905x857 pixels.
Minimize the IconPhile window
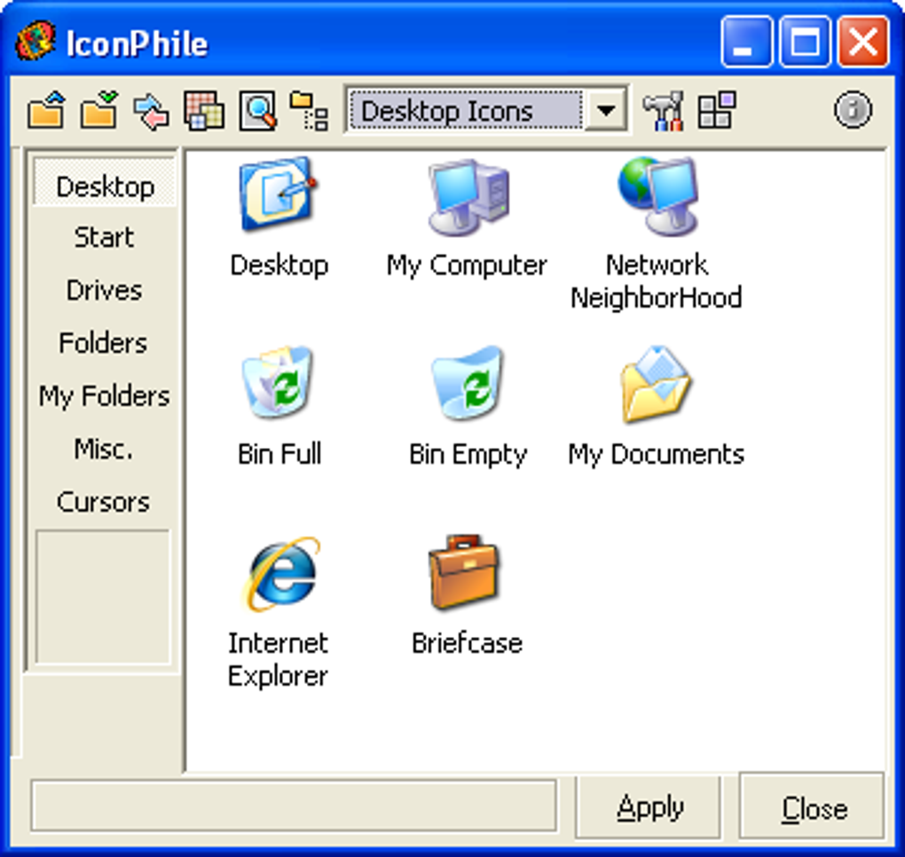pyautogui.click(x=746, y=42)
